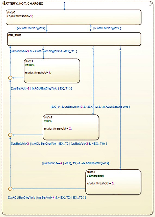Select the state0 block
Viewport: 155px width, 217px height.
click(73, 17)
